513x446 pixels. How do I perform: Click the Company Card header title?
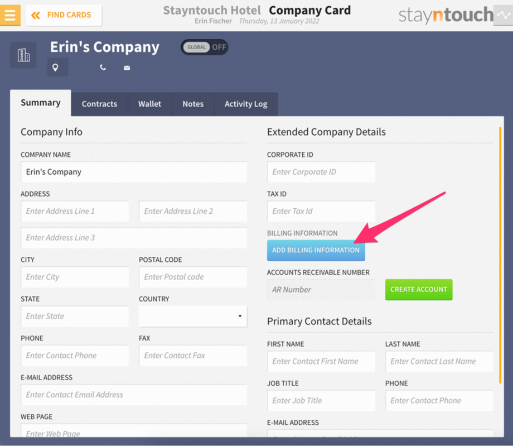(x=310, y=11)
